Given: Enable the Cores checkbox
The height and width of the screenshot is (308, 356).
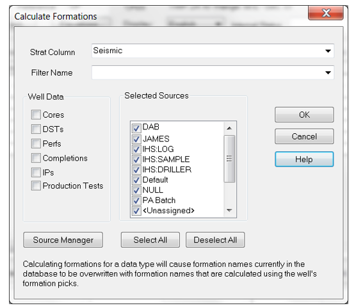Looking at the screenshot, I should point(36,115).
